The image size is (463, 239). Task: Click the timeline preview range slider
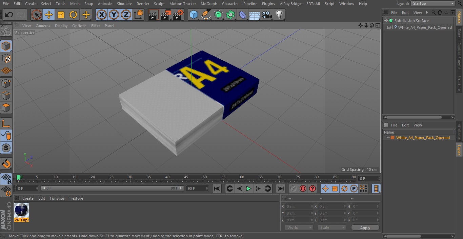(112, 188)
